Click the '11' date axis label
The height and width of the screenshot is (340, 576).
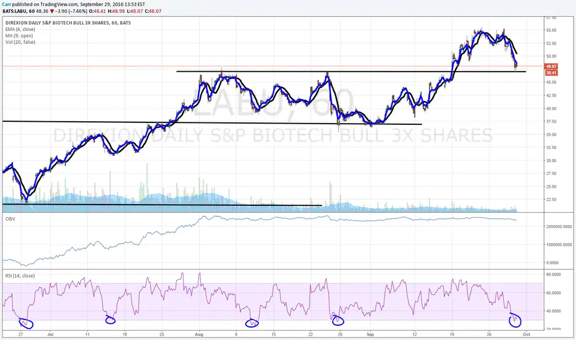click(x=87, y=334)
